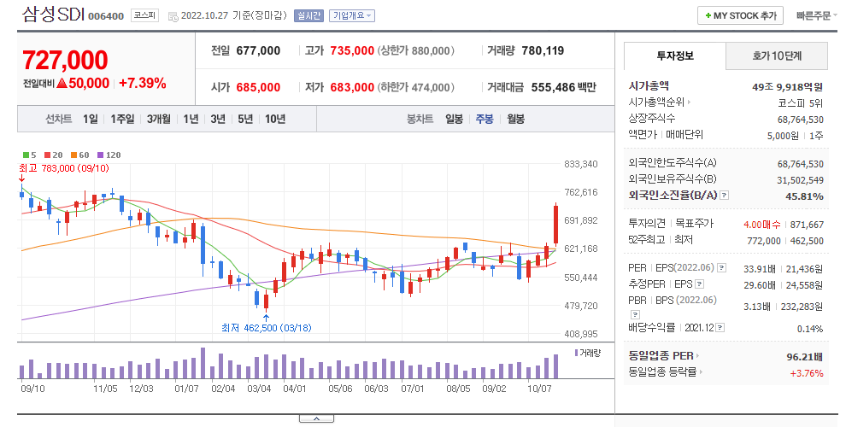Select the 5년 line chart period
Screen dimensions: 846x427
[x=245, y=120]
